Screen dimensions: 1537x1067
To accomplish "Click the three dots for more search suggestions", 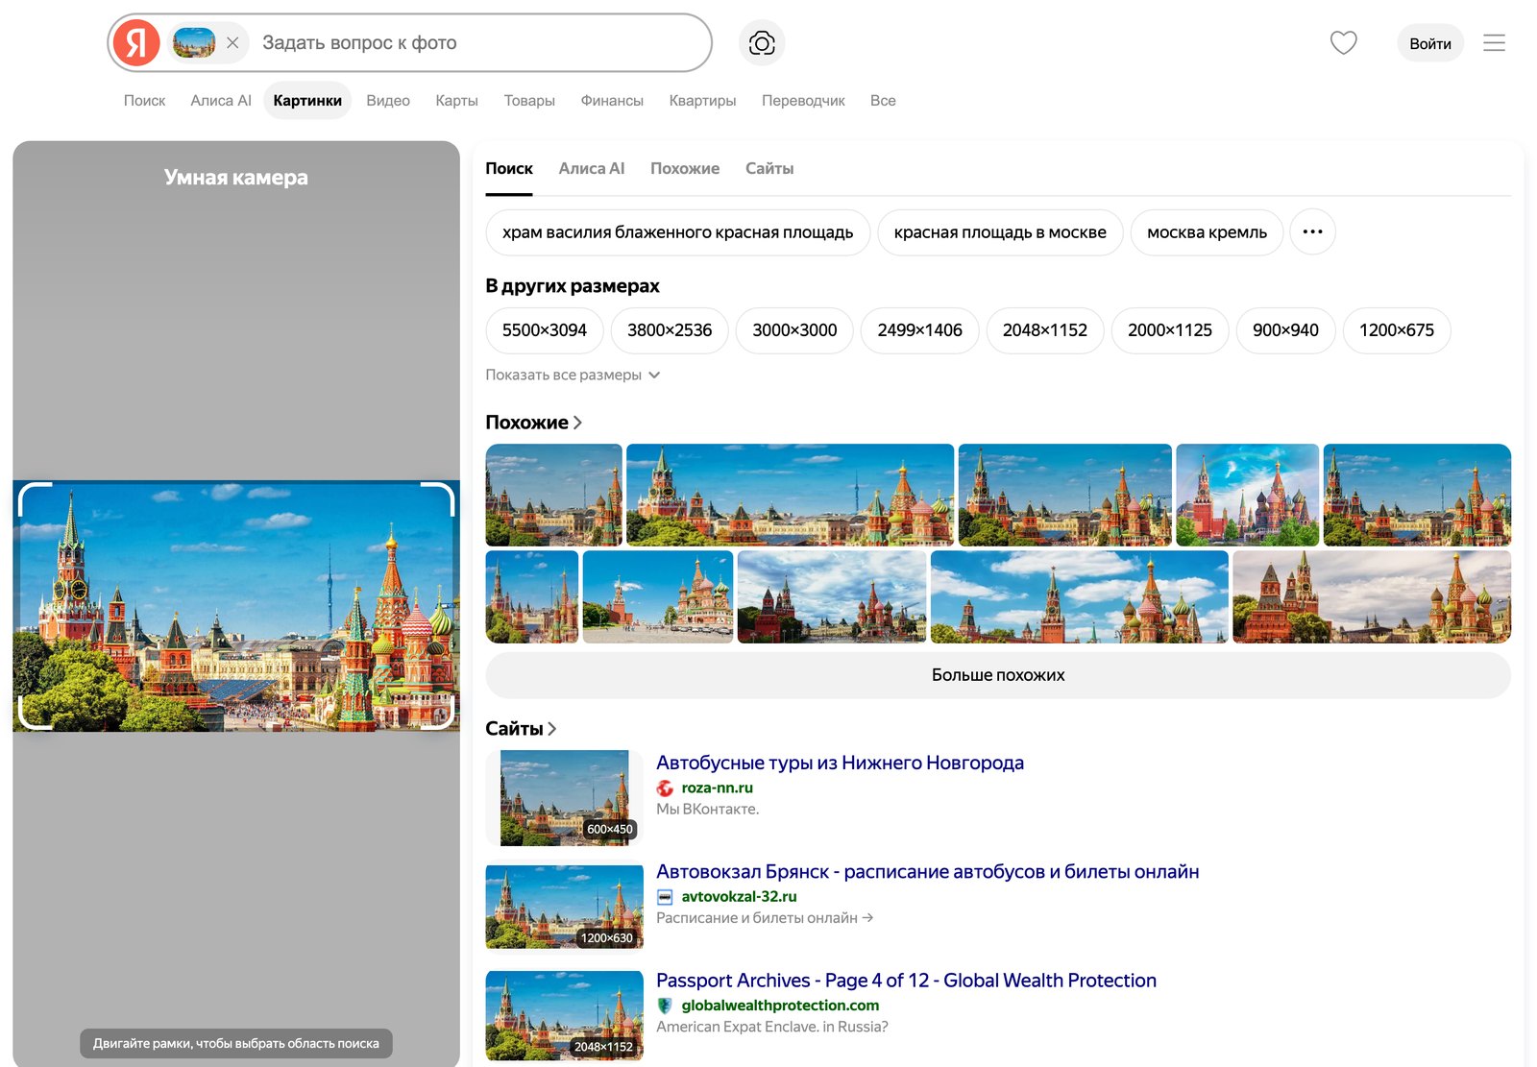I will coord(1312,232).
